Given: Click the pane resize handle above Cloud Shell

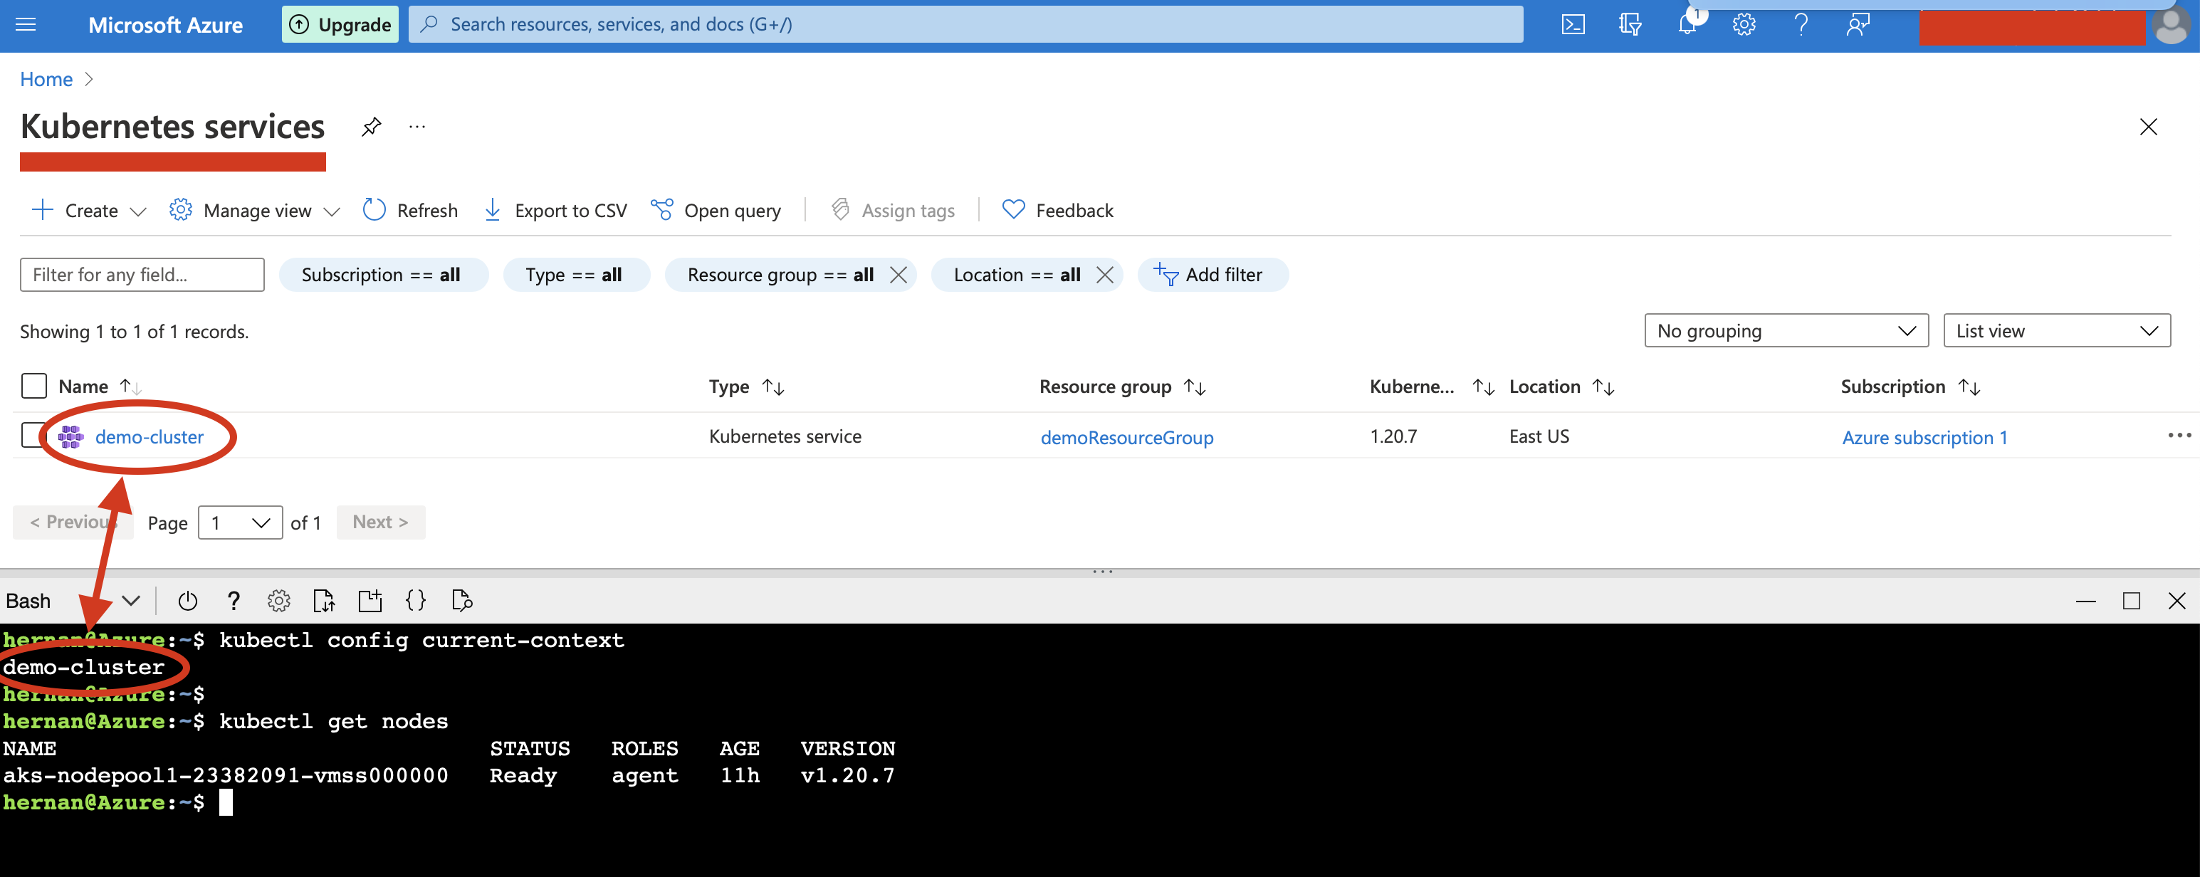Looking at the screenshot, I should pyautogui.click(x=1103, y=572).
